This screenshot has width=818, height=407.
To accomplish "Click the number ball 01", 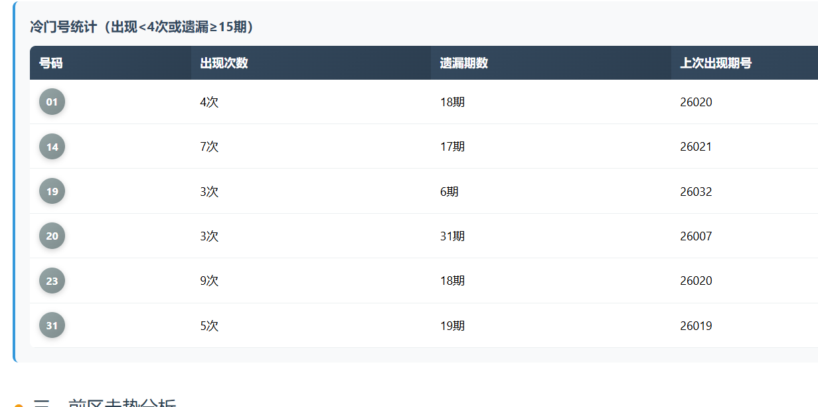I will pos(52,102).
